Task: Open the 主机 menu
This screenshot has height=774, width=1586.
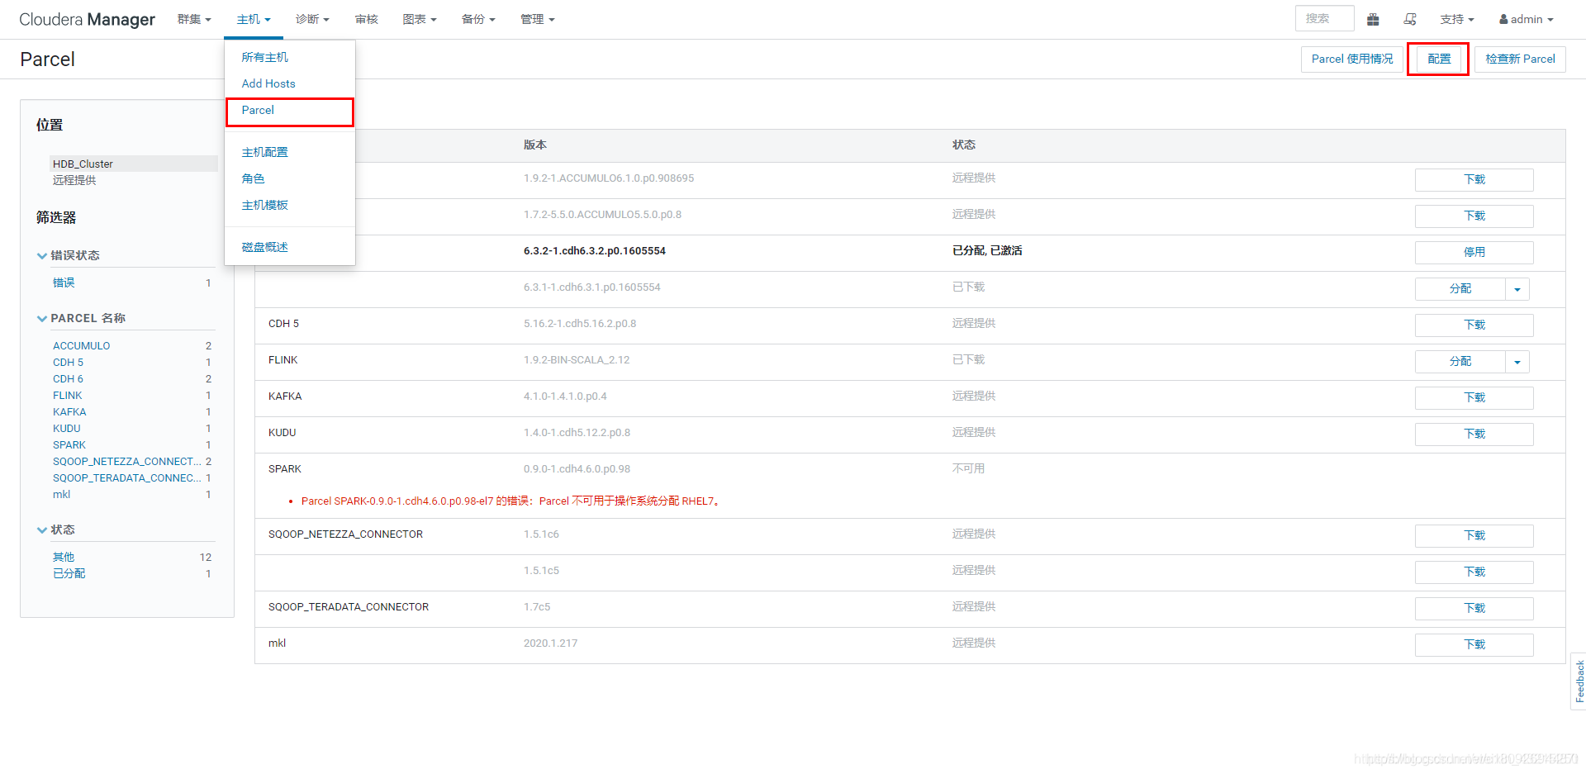Action: coord(254,19)
